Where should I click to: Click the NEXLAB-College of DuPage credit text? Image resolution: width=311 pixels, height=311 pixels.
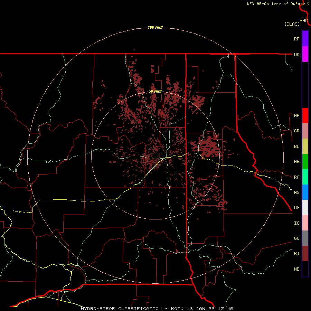[x=276, y=4]
